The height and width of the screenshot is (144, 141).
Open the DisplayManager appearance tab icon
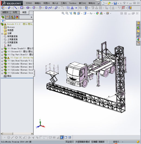point(17,17)
